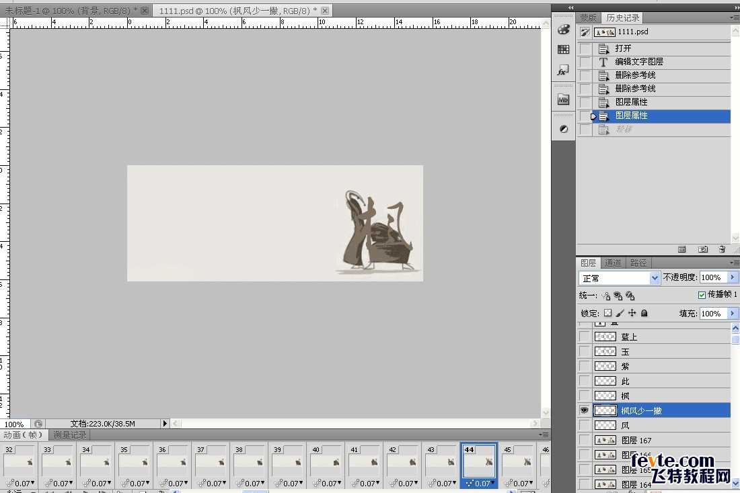Select the 编辑文字图层 history state
Viewport: 740px width, 493px height.
coord(639,62)
